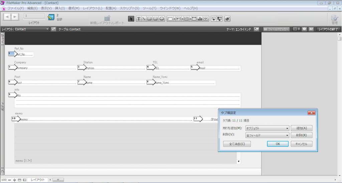Screen dimensions: 342x183
Task: Open the レイアウト(L) menu
Action: tap(93, 8)
